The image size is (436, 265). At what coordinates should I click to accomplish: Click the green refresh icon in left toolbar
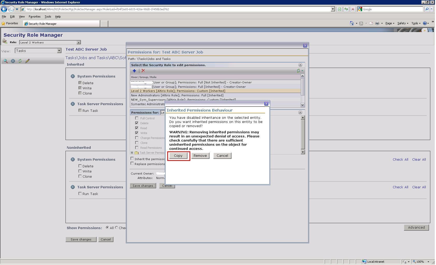point(20,61)
